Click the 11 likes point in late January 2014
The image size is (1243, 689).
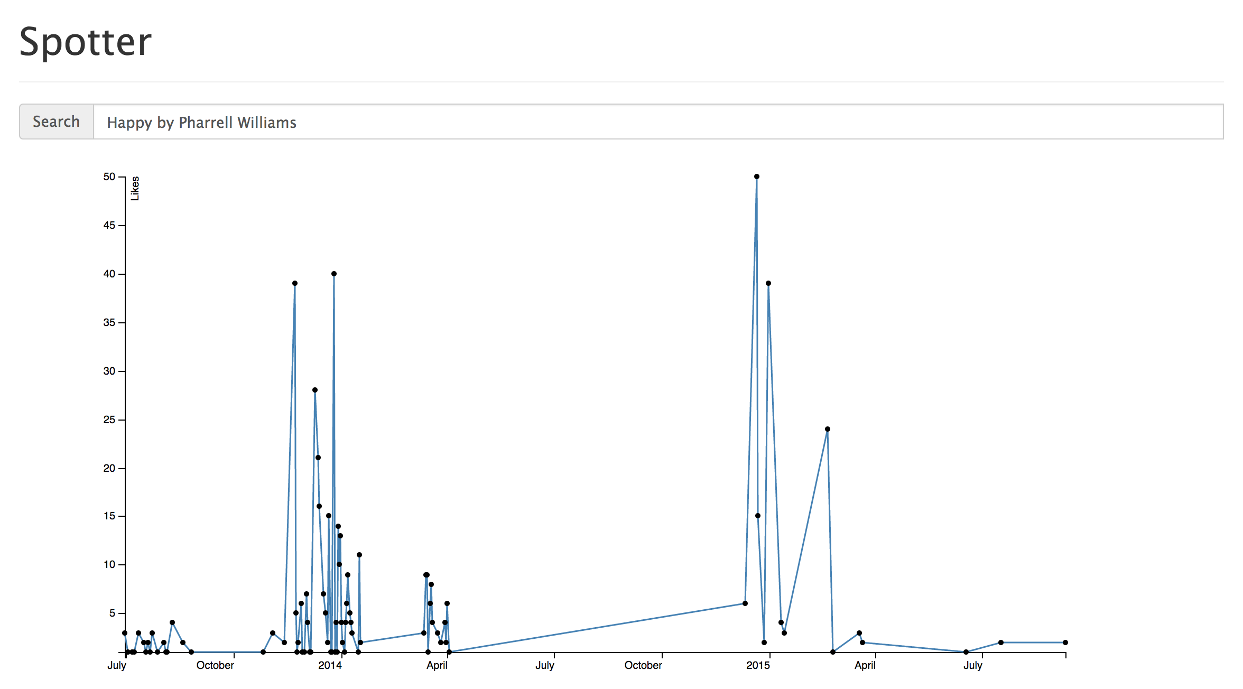(359, 555)
